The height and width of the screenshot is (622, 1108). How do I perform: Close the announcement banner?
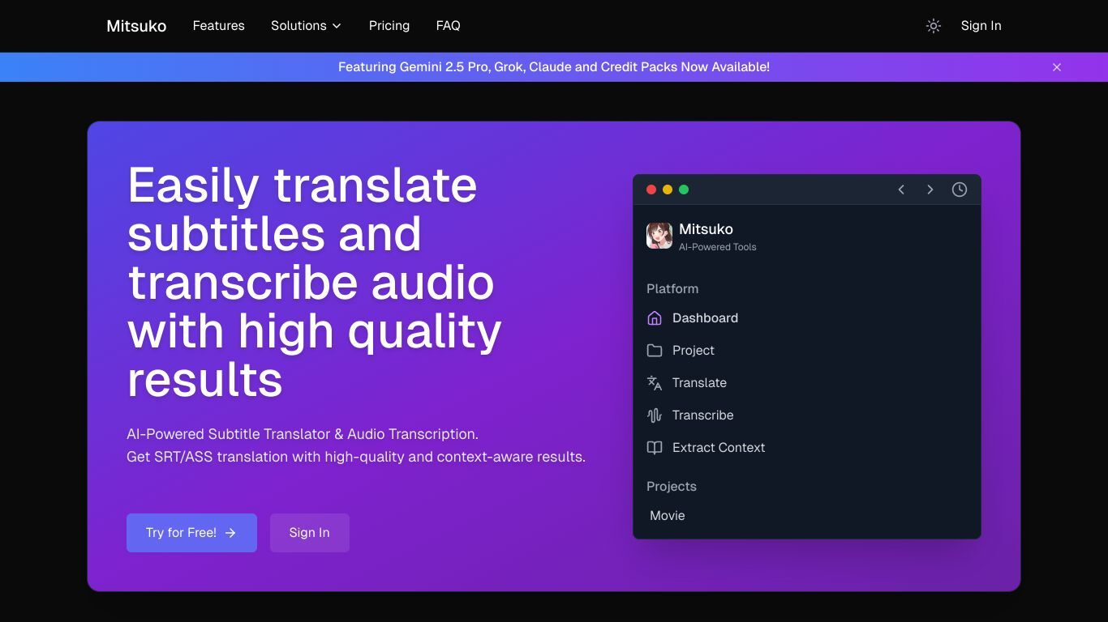(x=1057, y=67)
